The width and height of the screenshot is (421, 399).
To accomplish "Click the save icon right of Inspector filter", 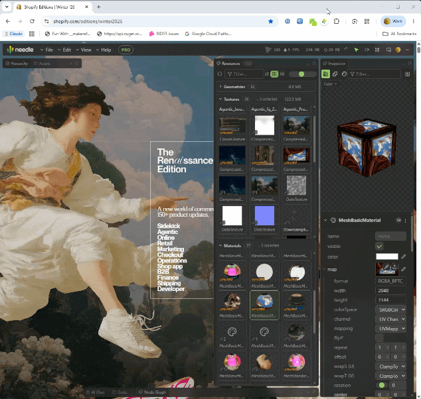I will tap(407, 74).
